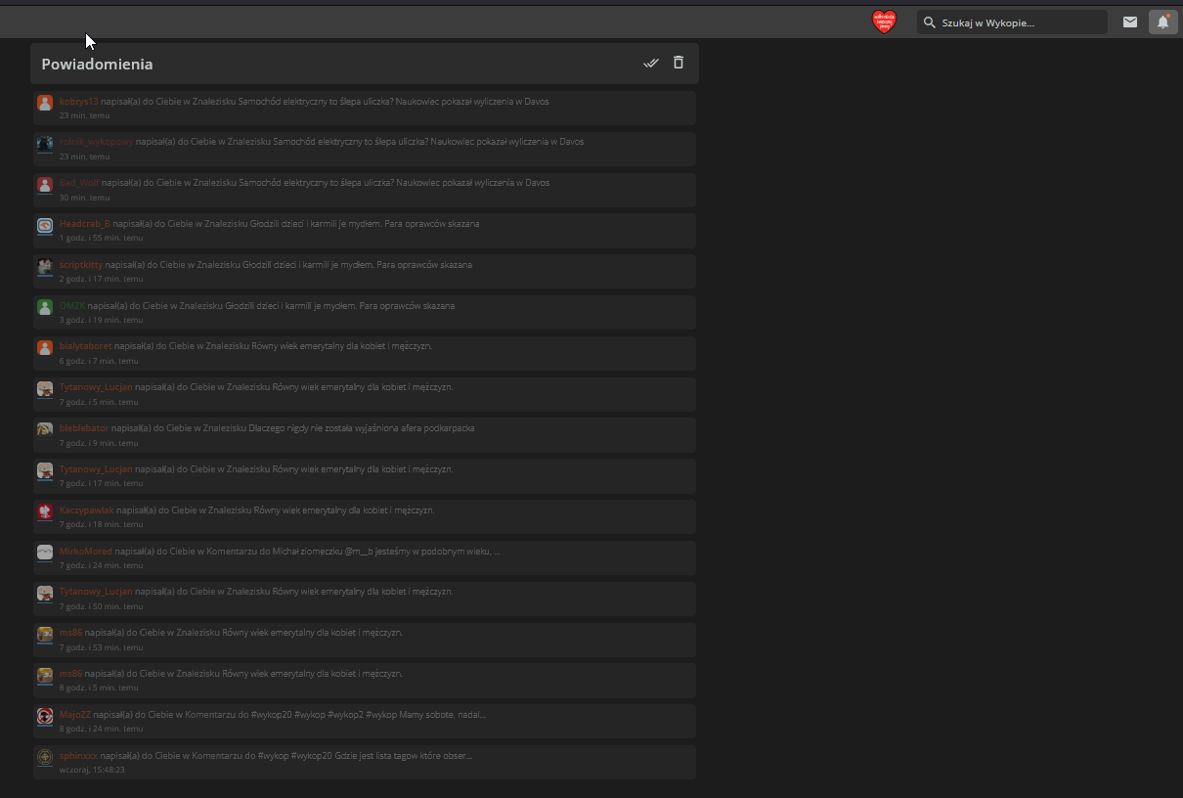Viewport: 1183px width, 798px height.
Task: Open the bialytaboret profile link
Action: pos(86,346)
